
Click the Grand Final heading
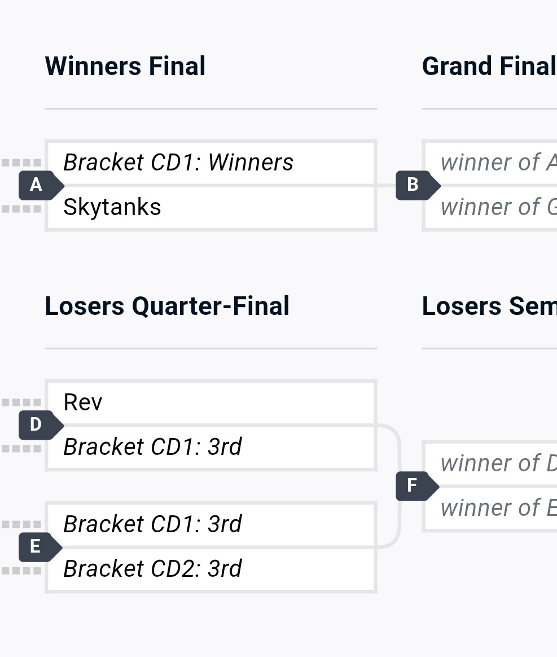pyautogui.click(x=489, y=66)
